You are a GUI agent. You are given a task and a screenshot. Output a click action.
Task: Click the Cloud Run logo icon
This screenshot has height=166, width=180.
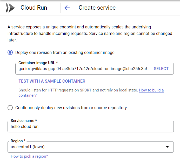point(10,8)
